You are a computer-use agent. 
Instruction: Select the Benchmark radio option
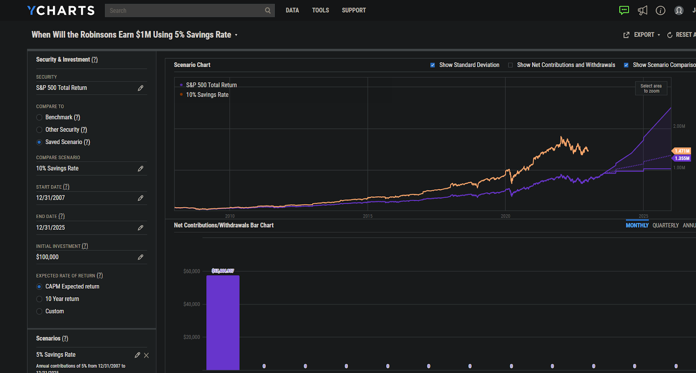pyautogui.click(x=39, y=118)
